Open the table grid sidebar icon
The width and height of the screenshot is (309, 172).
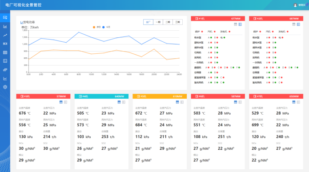[x=5, y=52]
